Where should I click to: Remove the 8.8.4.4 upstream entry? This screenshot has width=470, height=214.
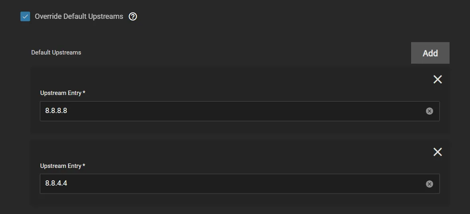click(x=438, y=152)
